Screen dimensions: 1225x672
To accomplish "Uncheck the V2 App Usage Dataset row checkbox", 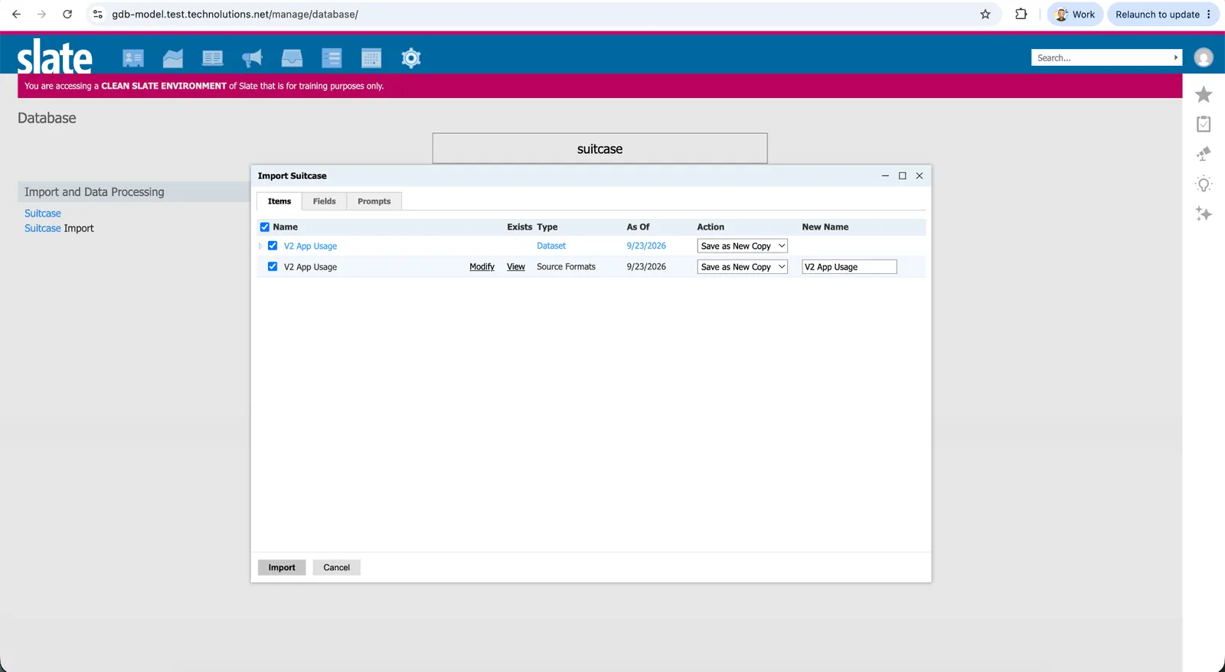I will (x=273, y=246).
